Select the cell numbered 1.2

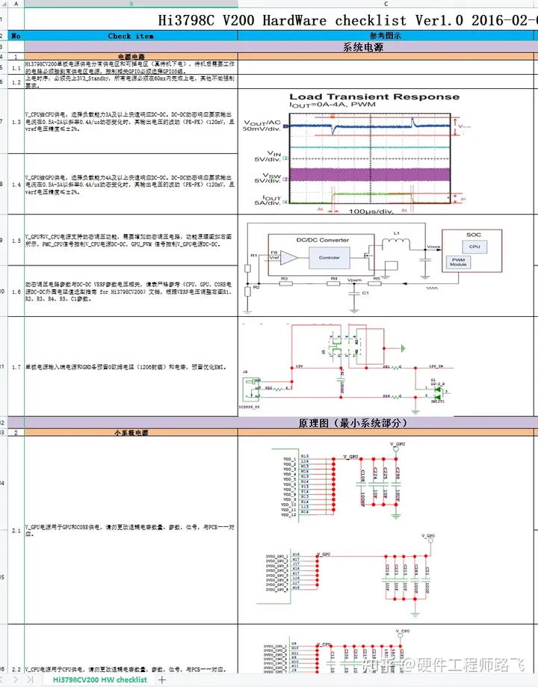click(x=16, y=82)
